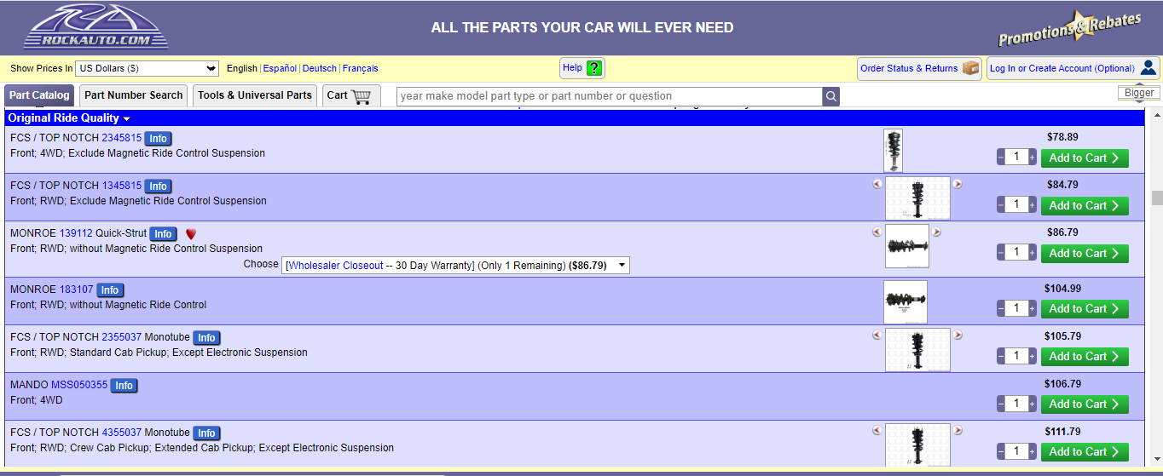This screenshot has height=476, width=1163.
Task: Click next image arrow for FCS 1345815
Action: (958, 184)
